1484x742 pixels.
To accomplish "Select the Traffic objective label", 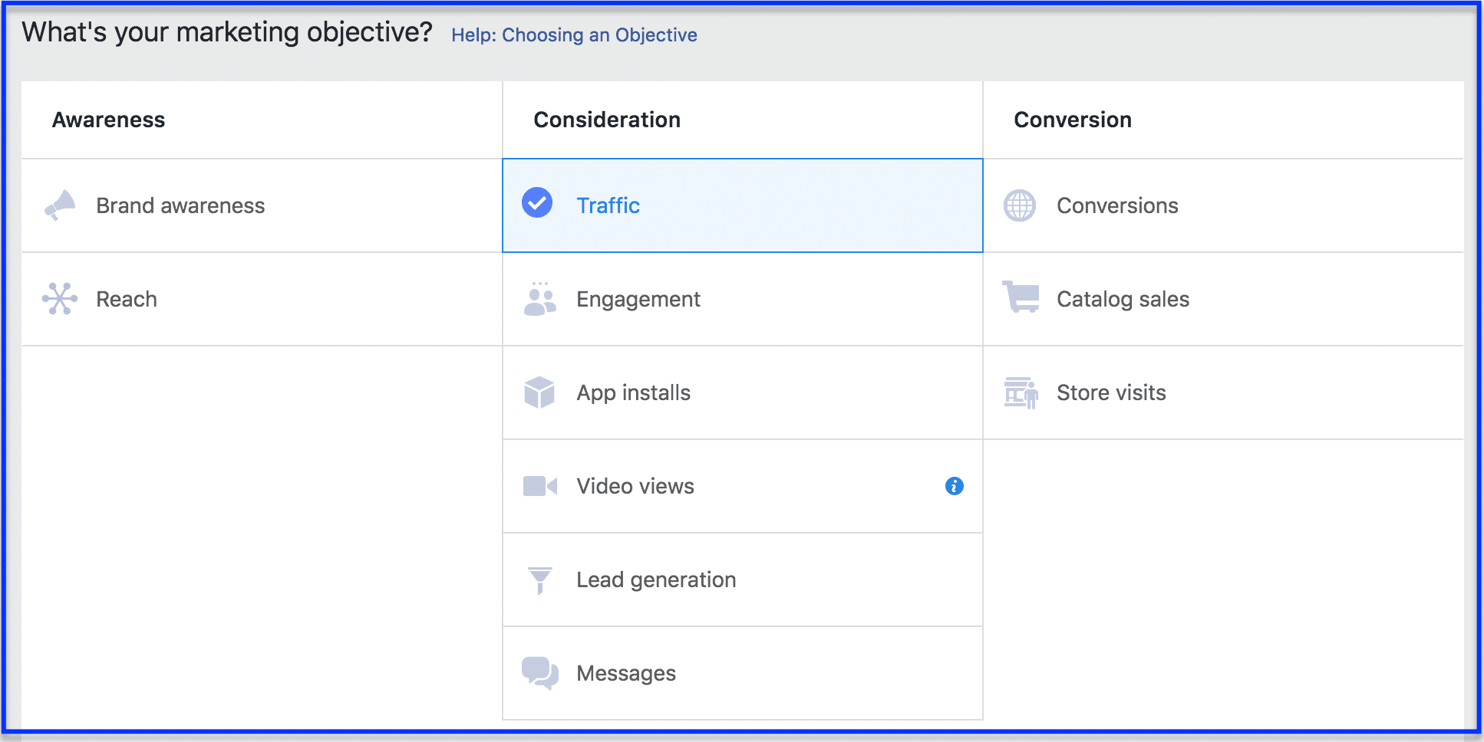I will pos(608,205).
